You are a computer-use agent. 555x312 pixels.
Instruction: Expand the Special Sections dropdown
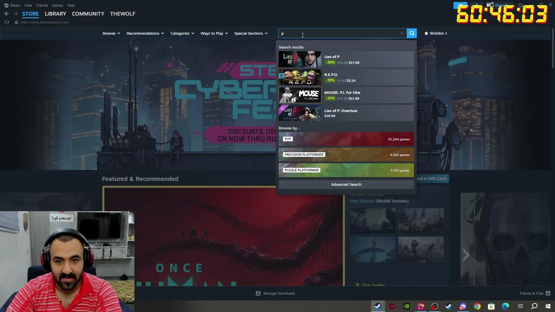(x=251, y=33)
